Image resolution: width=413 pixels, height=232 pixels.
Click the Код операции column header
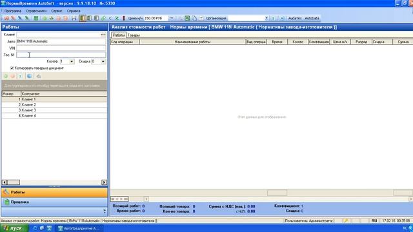coord(125,42)
